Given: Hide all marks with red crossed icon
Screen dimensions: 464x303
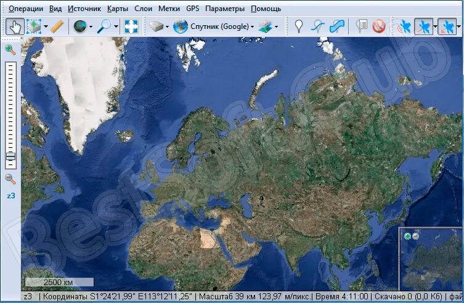Looking at the screenshot, I should (x=379, y=26).
